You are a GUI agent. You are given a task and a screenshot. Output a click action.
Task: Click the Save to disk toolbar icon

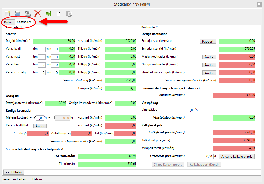[27, 13]
